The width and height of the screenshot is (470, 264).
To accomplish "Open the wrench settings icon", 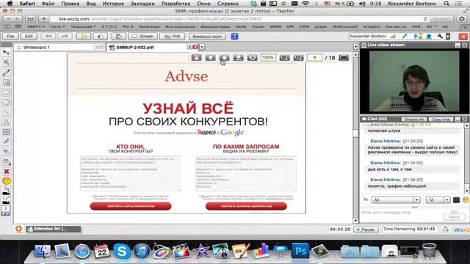I will pyautogui.click(x=440, y=36).
